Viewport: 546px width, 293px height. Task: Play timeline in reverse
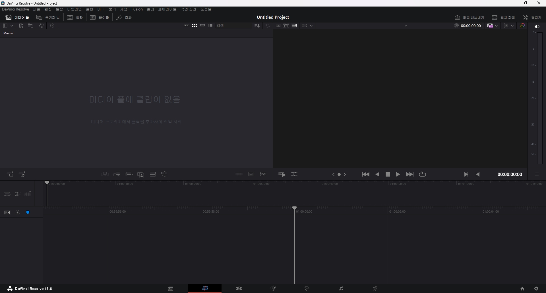[x=378, y=174]
